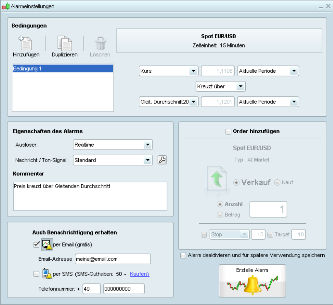Click the candlestick app icon in title bar

(x=6, y=6)
